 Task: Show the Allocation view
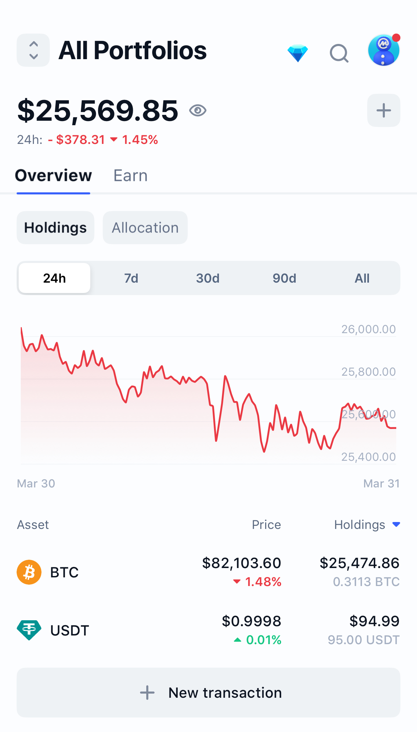145,228
